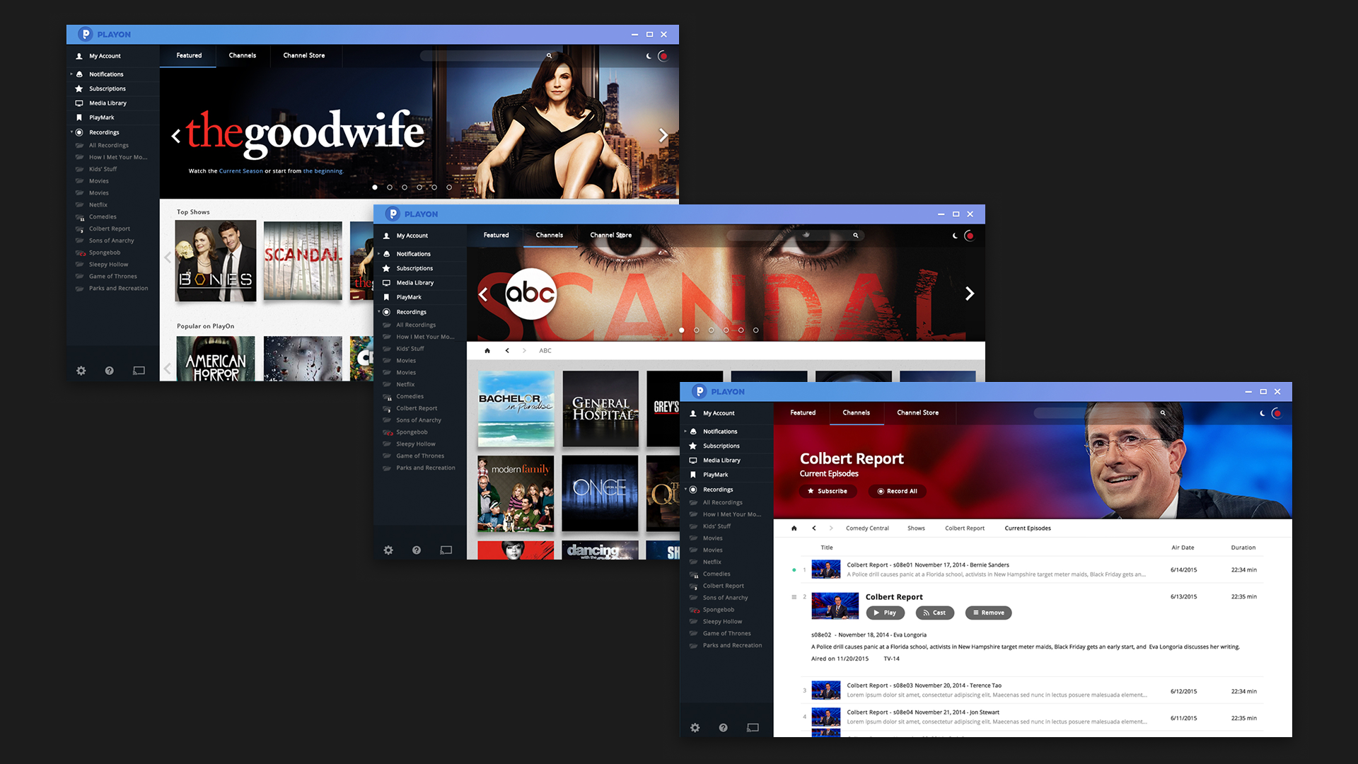Click the Current Season link
The height and width of the screenshot is (764, 1358).
[240, 170]
